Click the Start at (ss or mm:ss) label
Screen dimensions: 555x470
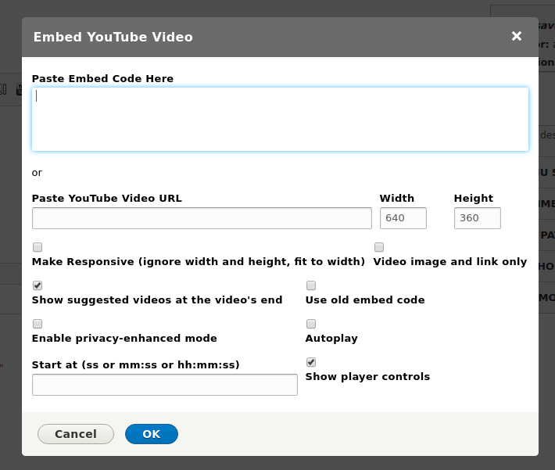(x=135, y=364)
